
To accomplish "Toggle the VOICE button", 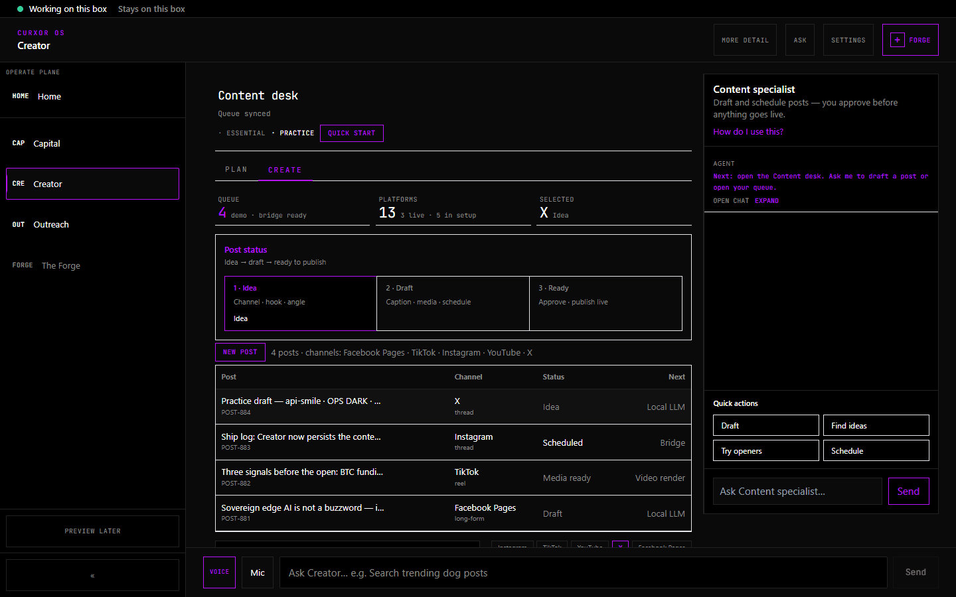I will click(x=219, y=572).
